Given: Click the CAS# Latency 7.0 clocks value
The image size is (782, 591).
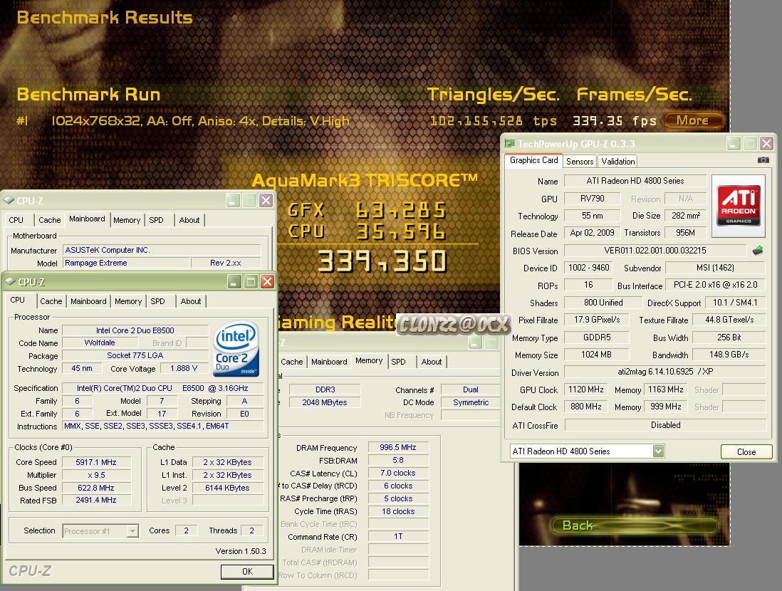Looking at the screenshot, I should pyautogui.click(x=398, y=473).
